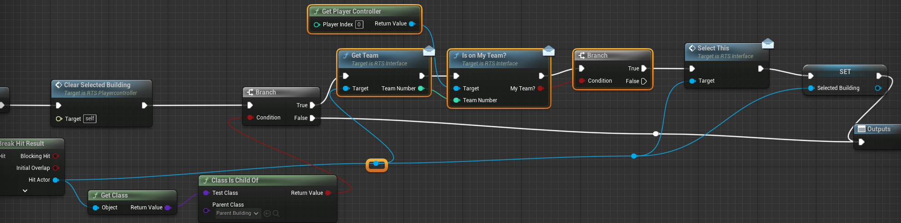Edit the Player Index value field
Image resolution: width=901 pixels, height=223 pixels.
click(359, 25)
